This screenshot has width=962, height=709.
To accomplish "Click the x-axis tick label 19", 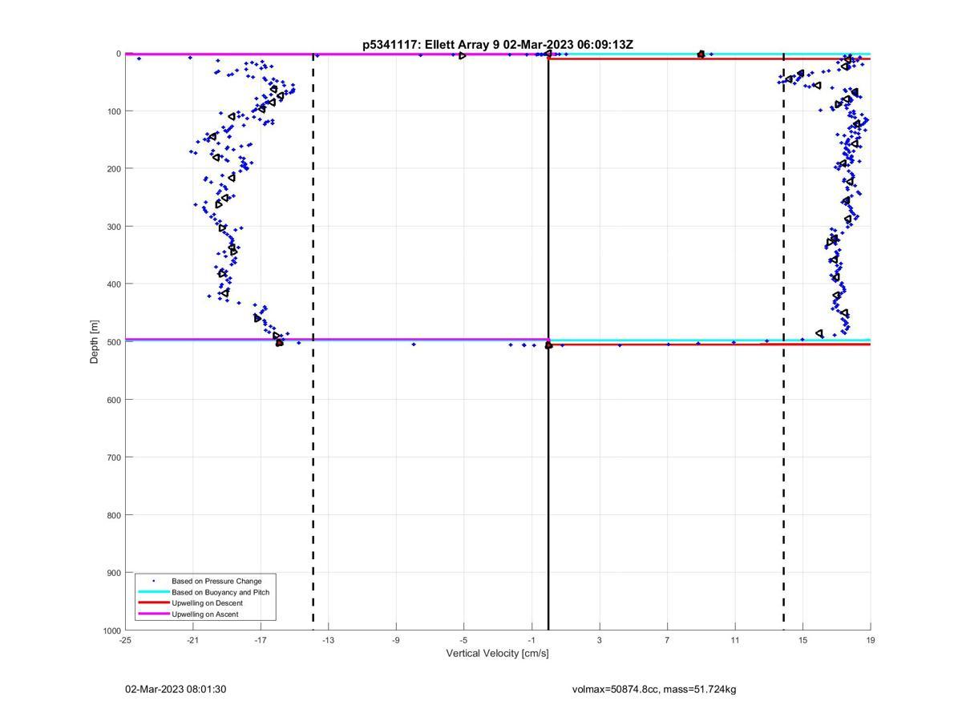I will click(871, 640).
